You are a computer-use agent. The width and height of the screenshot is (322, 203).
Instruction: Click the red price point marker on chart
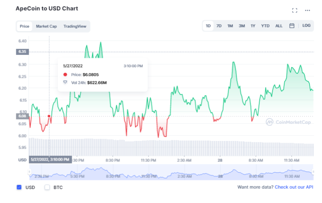pyautogui.click(x=49, y=116)
